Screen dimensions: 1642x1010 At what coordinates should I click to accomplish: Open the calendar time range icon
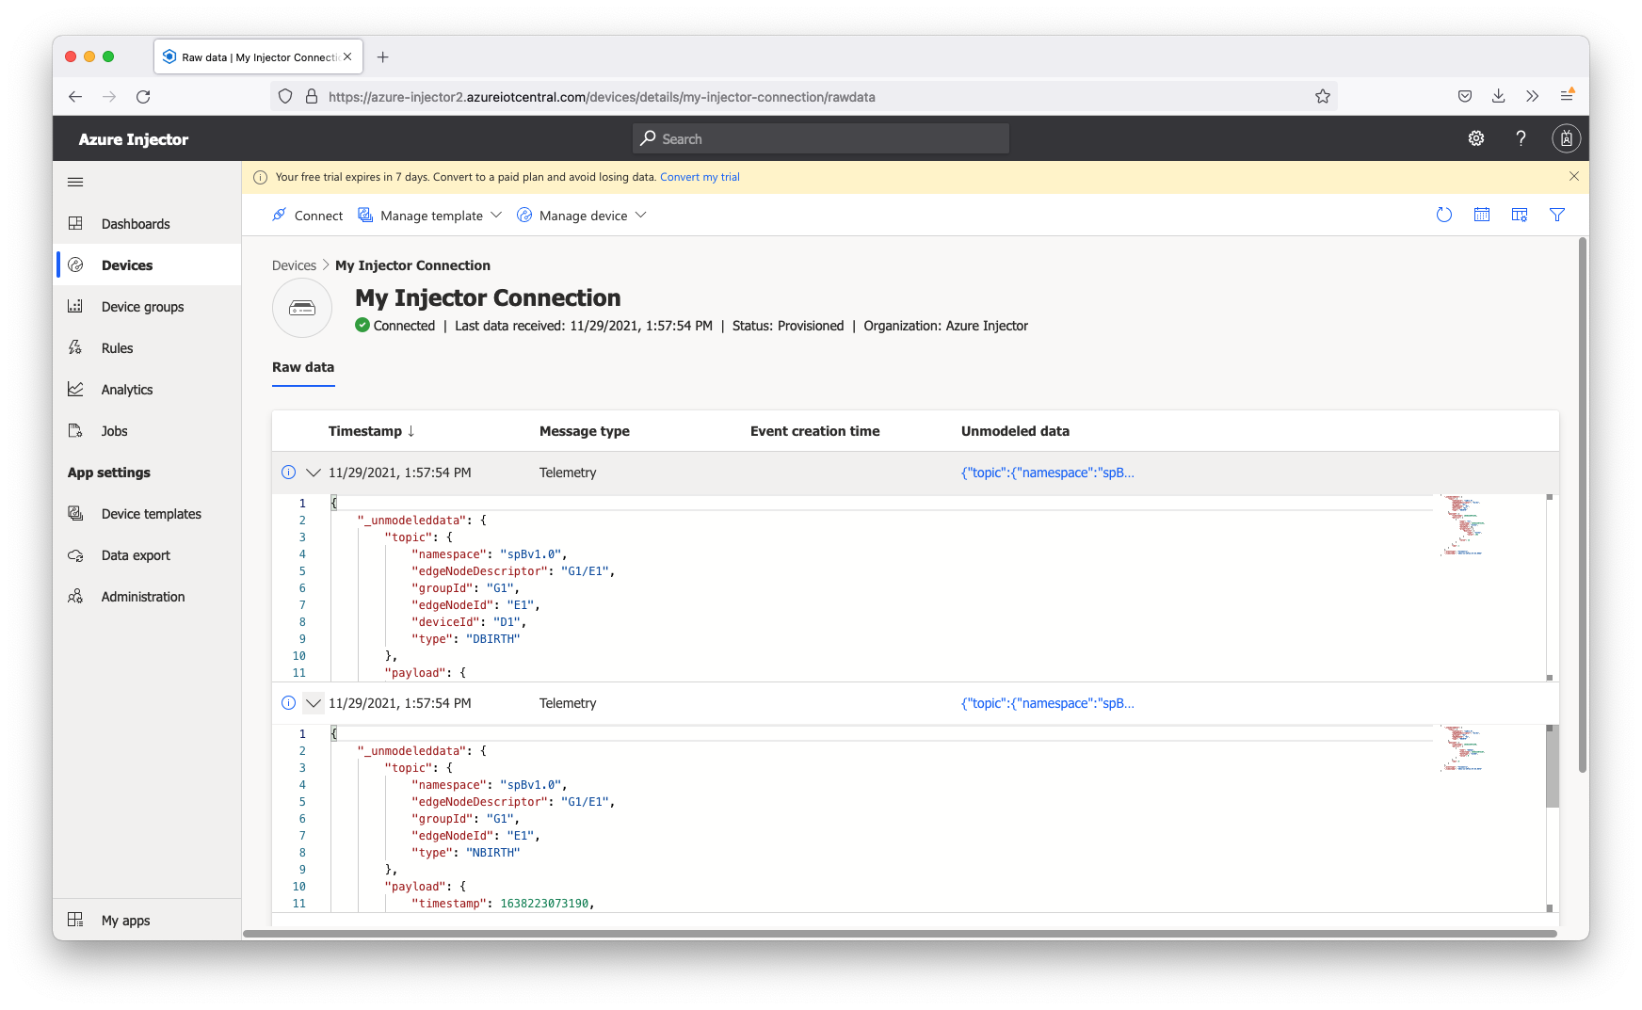click(1481, 216)
